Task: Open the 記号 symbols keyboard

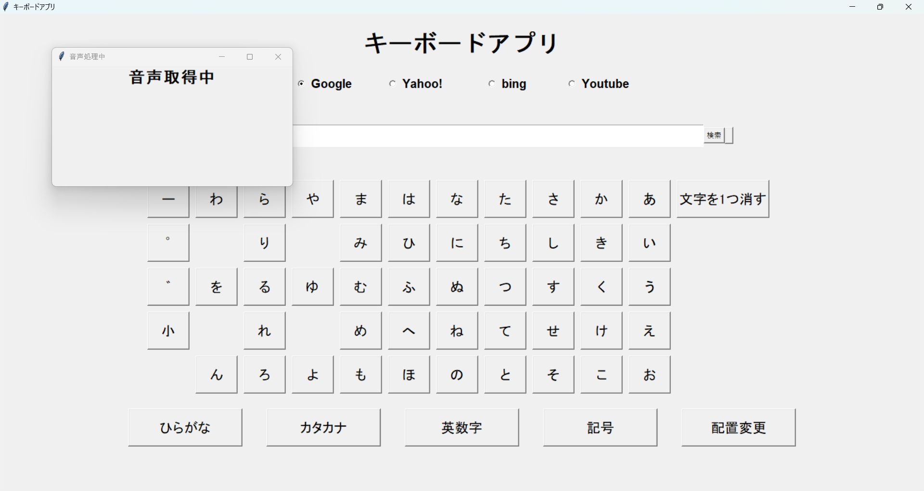Action: coord(600,427)
